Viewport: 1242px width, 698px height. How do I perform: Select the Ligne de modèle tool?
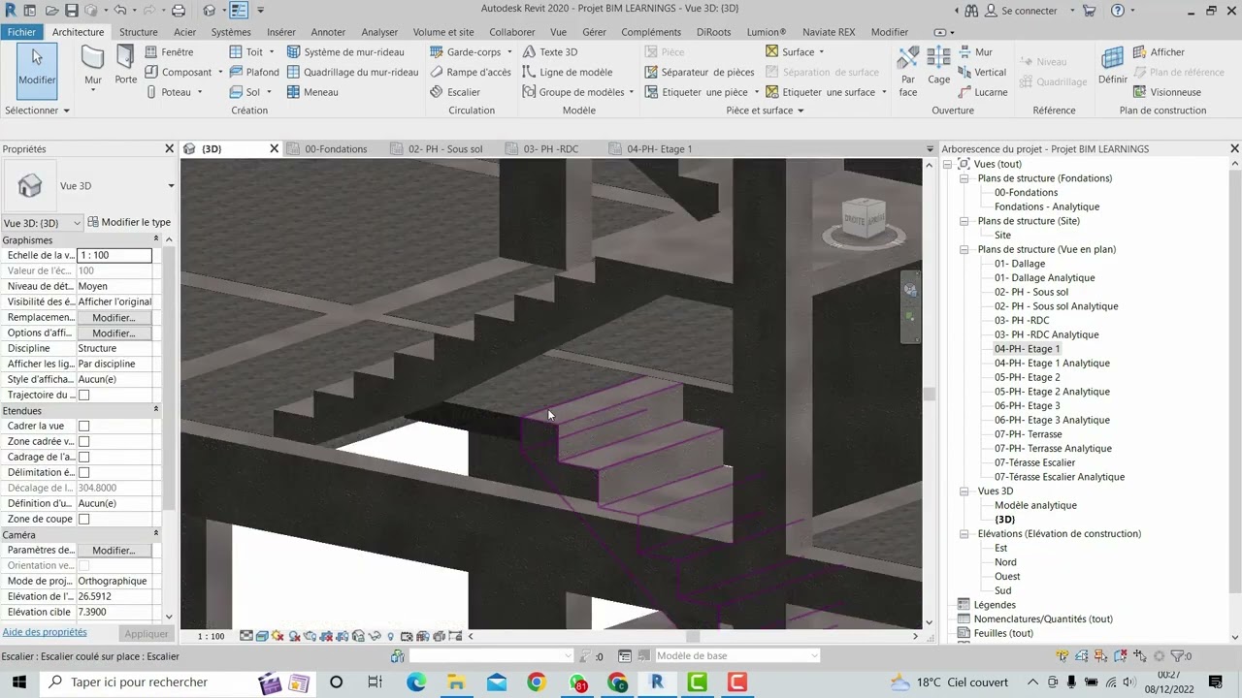(568, 72)
